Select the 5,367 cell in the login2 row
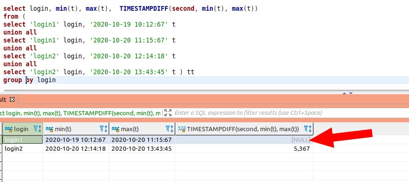Image resolution: width=409 pixels, height=182 pixels. pos(244,149)
